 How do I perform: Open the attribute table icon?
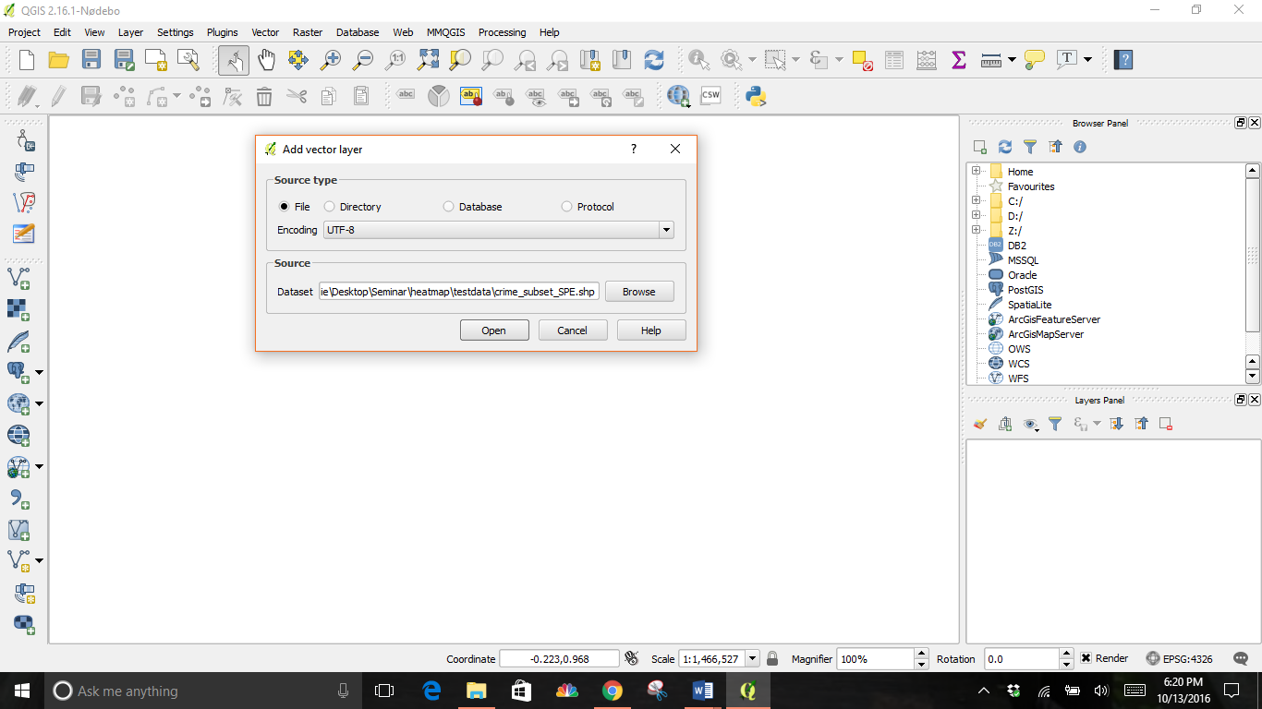click(893, 60)
